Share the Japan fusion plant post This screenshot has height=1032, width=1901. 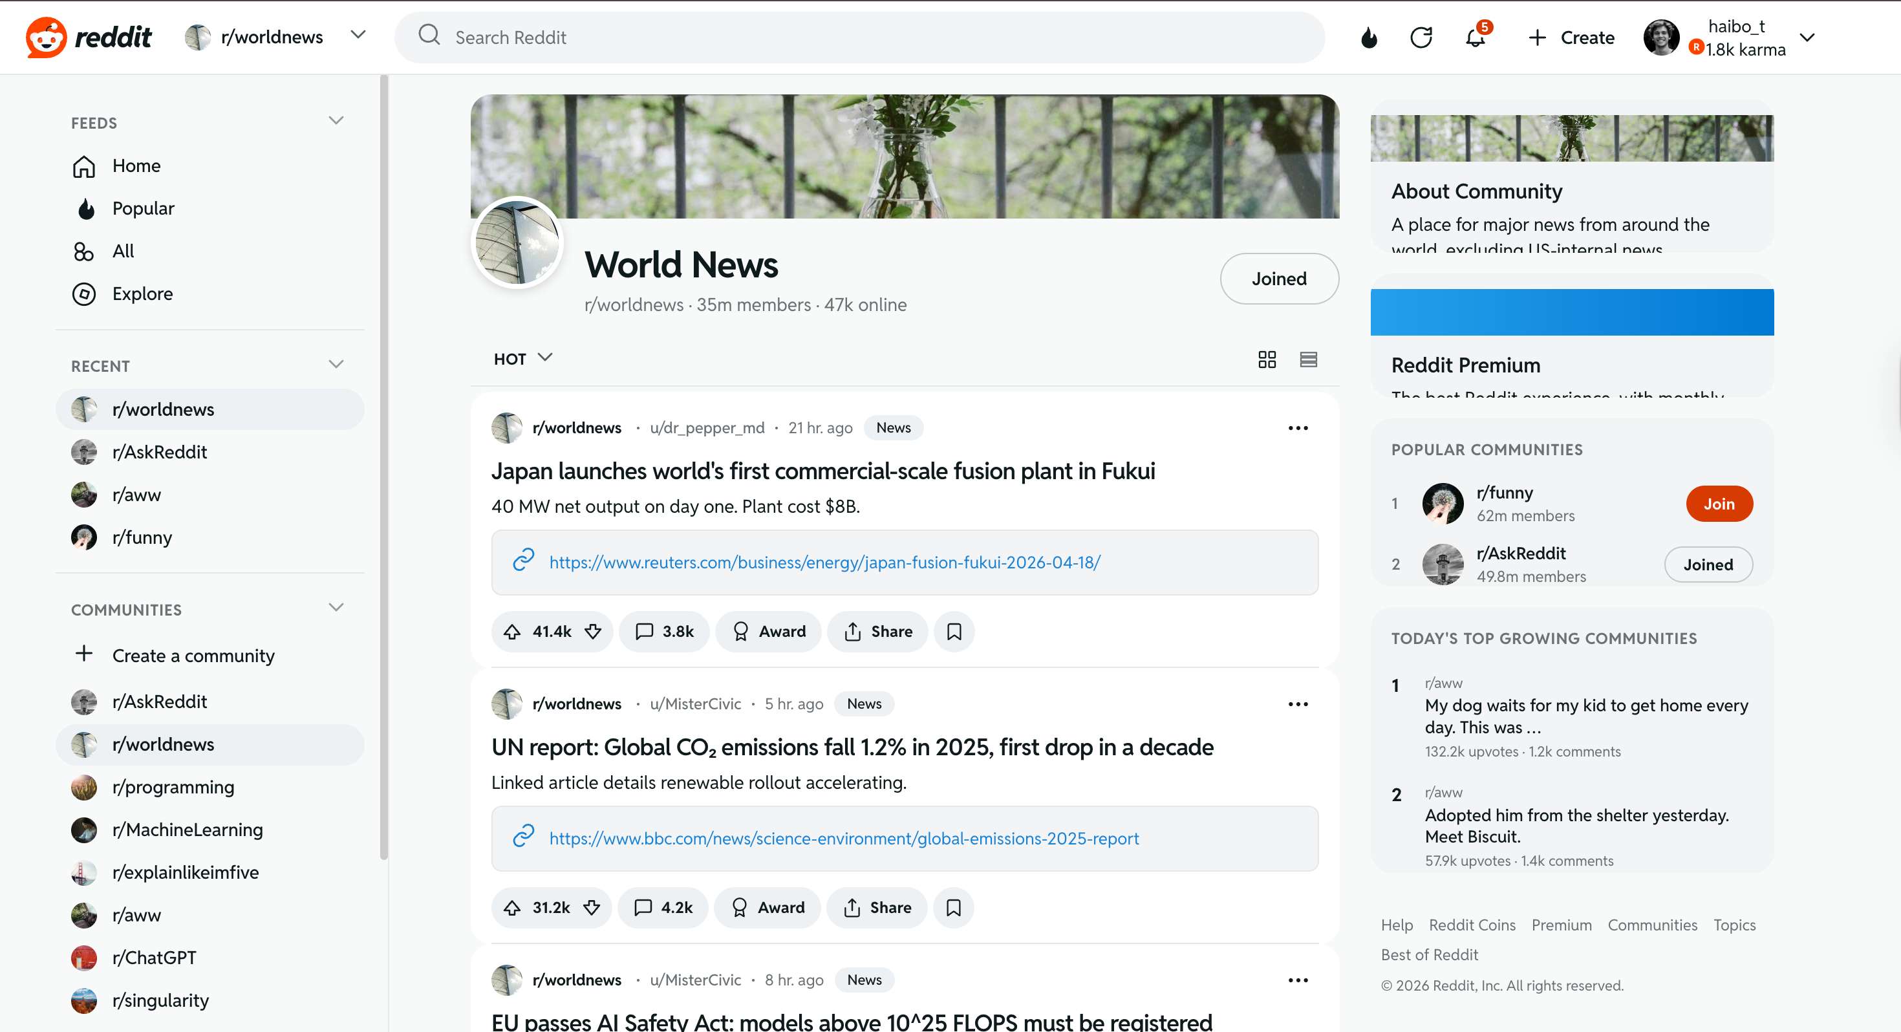(877, 632)
